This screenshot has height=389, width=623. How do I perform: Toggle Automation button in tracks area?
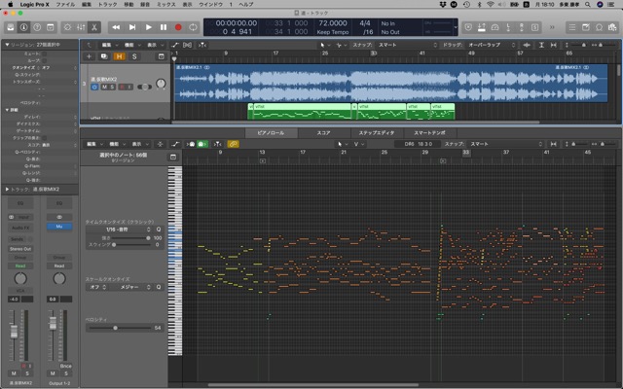175,45
